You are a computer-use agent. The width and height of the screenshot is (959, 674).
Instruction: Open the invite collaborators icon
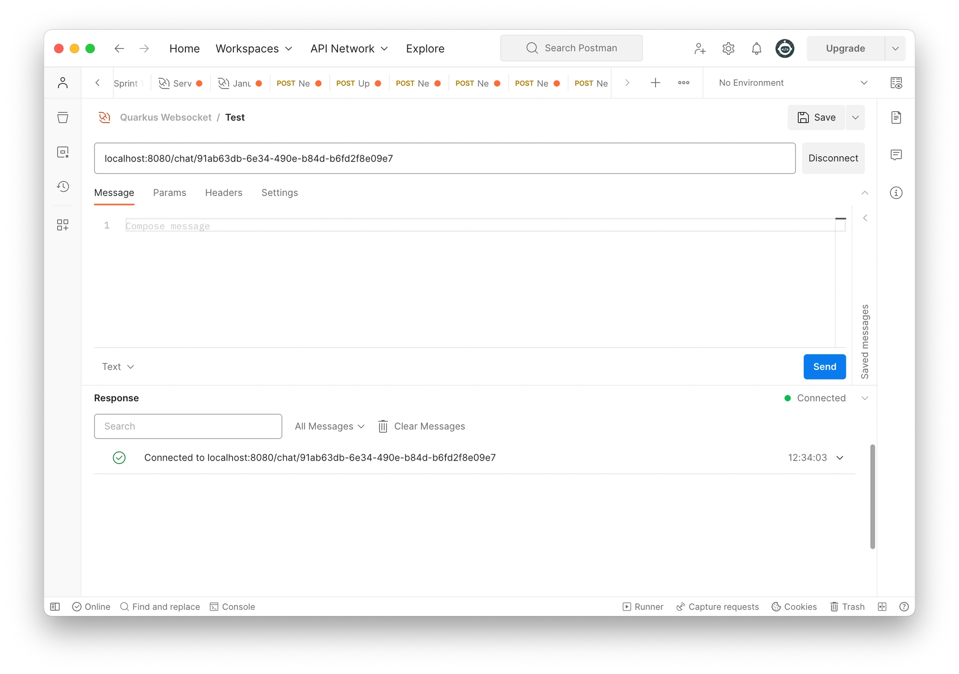pos(700,48)
